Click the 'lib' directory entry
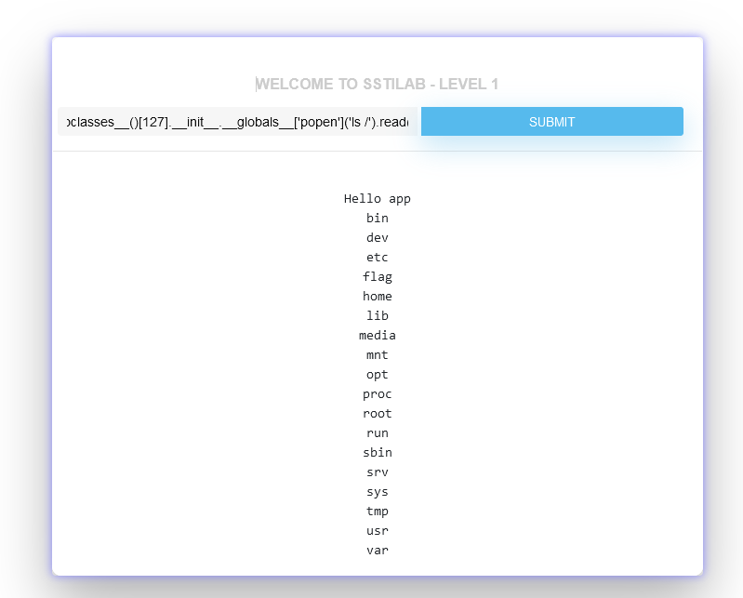This screenshot has width=743, height=598. 378,315
